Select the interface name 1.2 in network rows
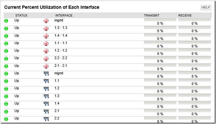Viewport: 216px width, 124px height. (x=57, y=88)
